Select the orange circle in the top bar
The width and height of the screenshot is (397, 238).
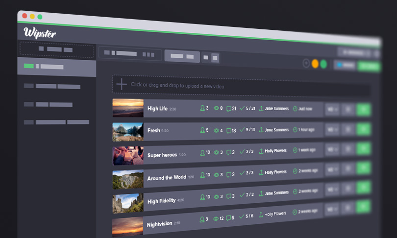[315, 64]
